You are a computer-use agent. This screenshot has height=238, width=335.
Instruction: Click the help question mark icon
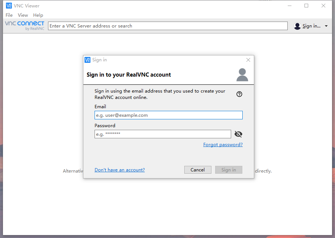[239, 94]
